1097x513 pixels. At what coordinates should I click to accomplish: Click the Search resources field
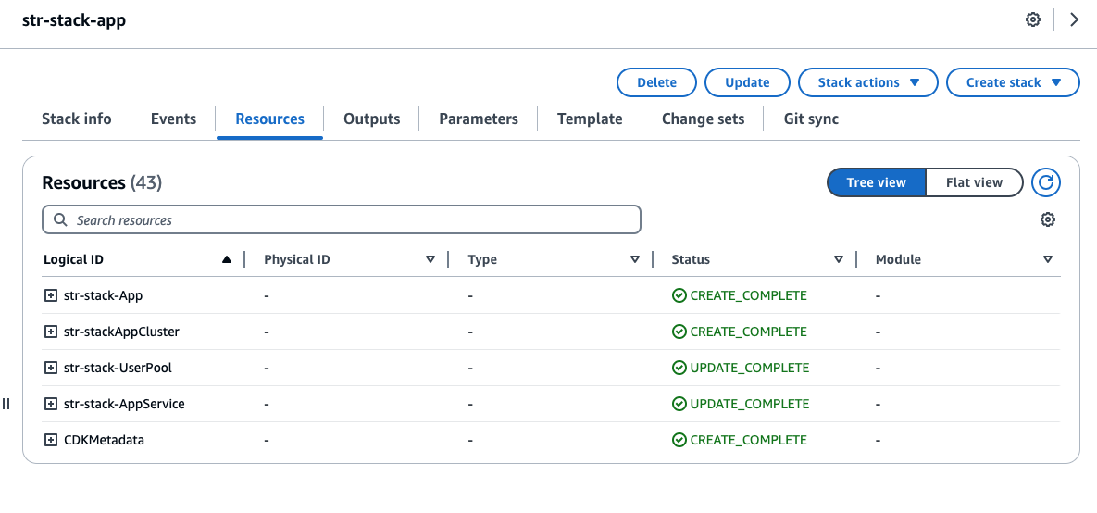[342, 220]
